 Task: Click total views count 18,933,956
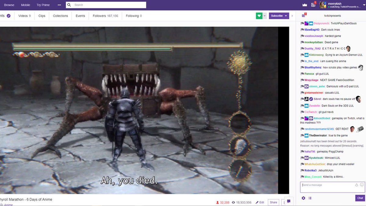tap(242, 202)
